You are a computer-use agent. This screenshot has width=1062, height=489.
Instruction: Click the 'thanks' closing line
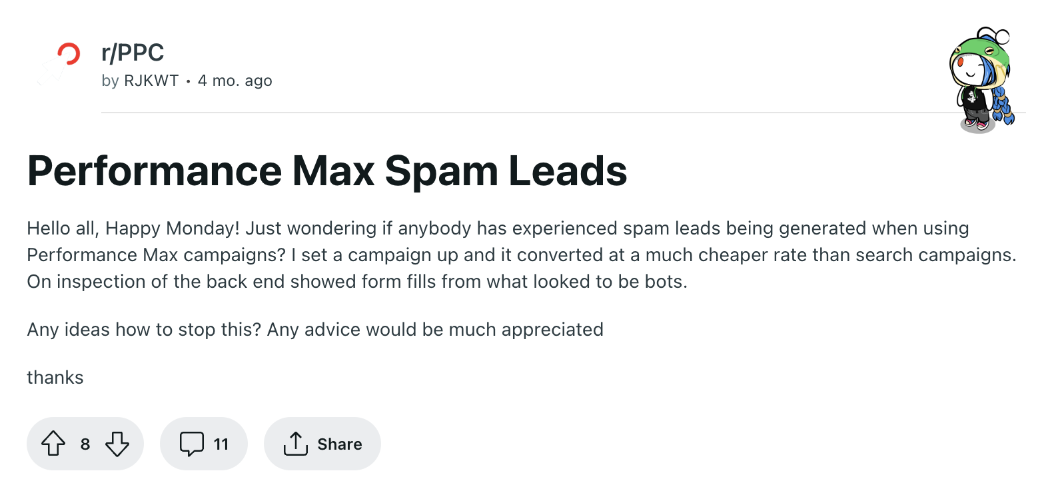point(55,378)
